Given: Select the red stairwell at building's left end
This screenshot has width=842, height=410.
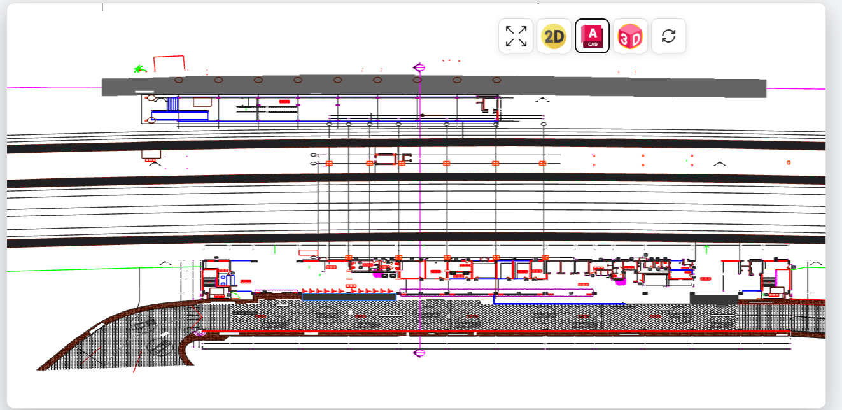Looking at the screenshot, I should tap(211, 278).
